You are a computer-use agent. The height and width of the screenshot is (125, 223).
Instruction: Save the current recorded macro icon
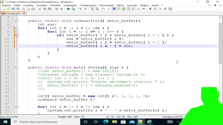pyautogui.click(x=170, y=9)
